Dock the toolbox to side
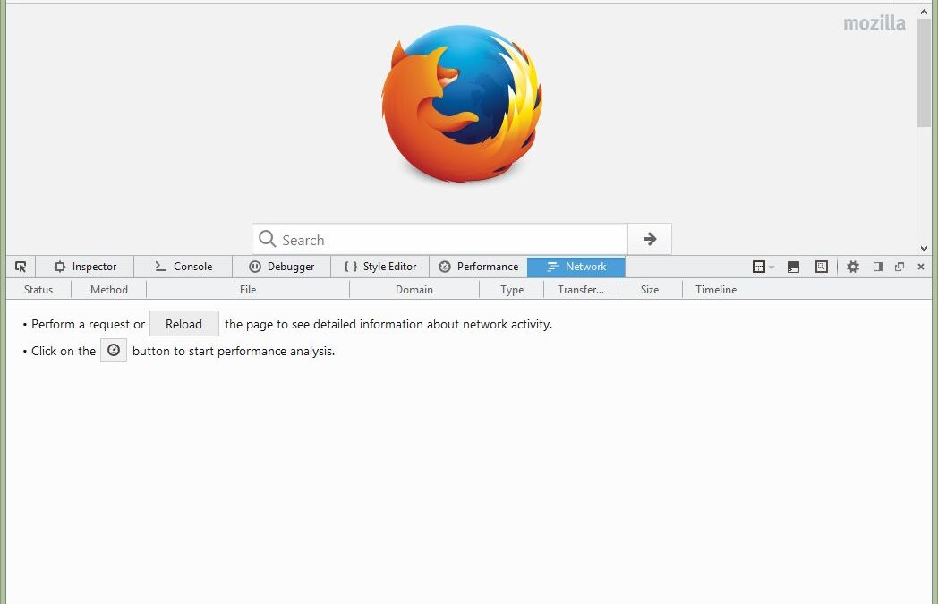This screenshot has width=938, height=604. (877, 267)
